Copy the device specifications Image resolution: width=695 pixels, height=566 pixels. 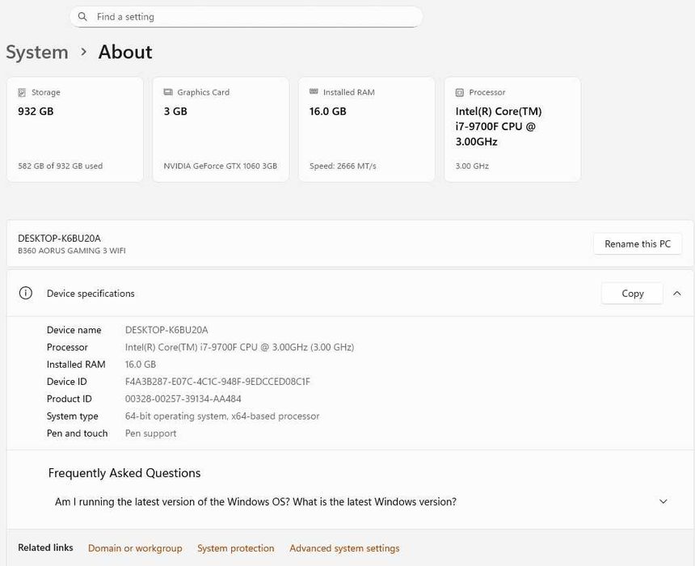pos(632,294)
